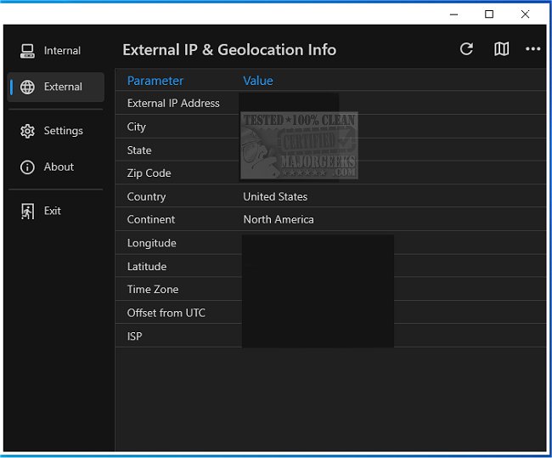Click the External globe icon in sidebar

[x=27, y=87]
